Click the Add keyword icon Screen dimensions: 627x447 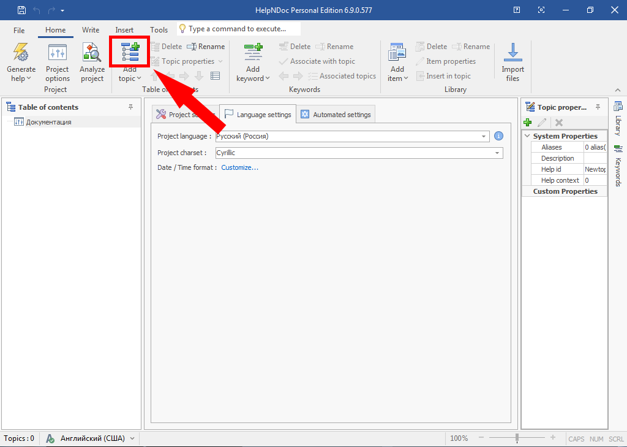coord(253,53)
